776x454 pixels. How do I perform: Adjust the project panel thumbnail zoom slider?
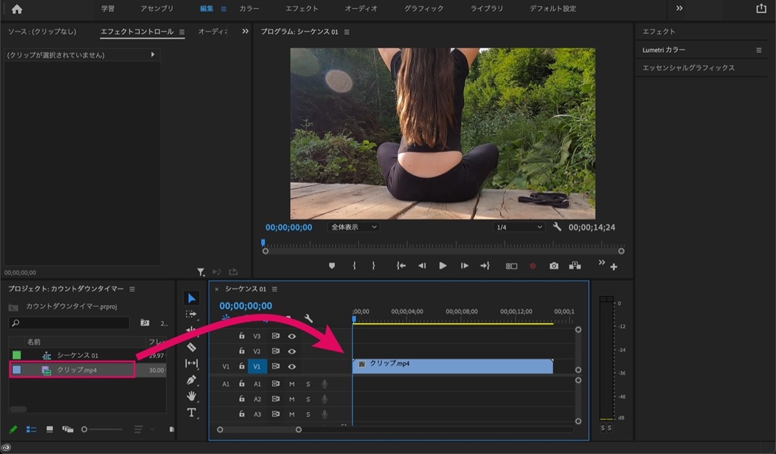[x=85, y=429]
